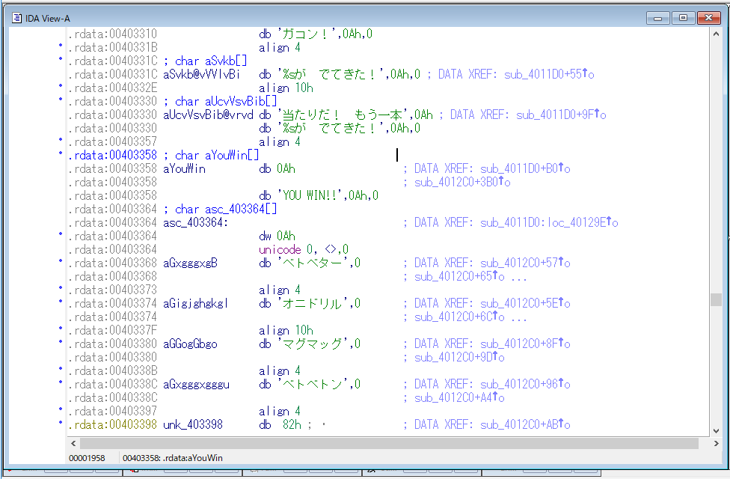Click address .rdata:0040331B
This screenshot has width=730, height=479.
(x=113, y=47)
